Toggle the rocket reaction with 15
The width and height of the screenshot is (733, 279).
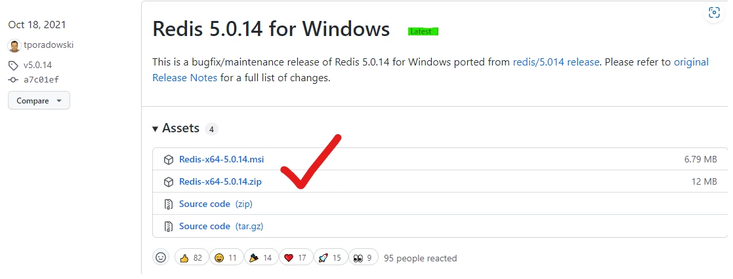point(331,257)
